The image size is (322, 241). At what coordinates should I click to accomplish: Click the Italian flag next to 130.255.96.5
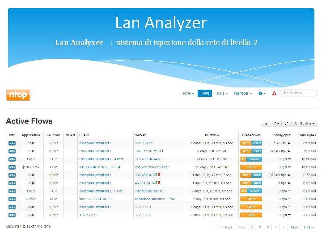pyautogui.click(x=157, y=175)
